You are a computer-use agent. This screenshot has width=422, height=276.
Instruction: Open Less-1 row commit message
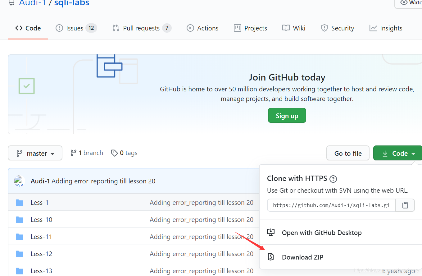pyautogui.click(x=202, y=203)
